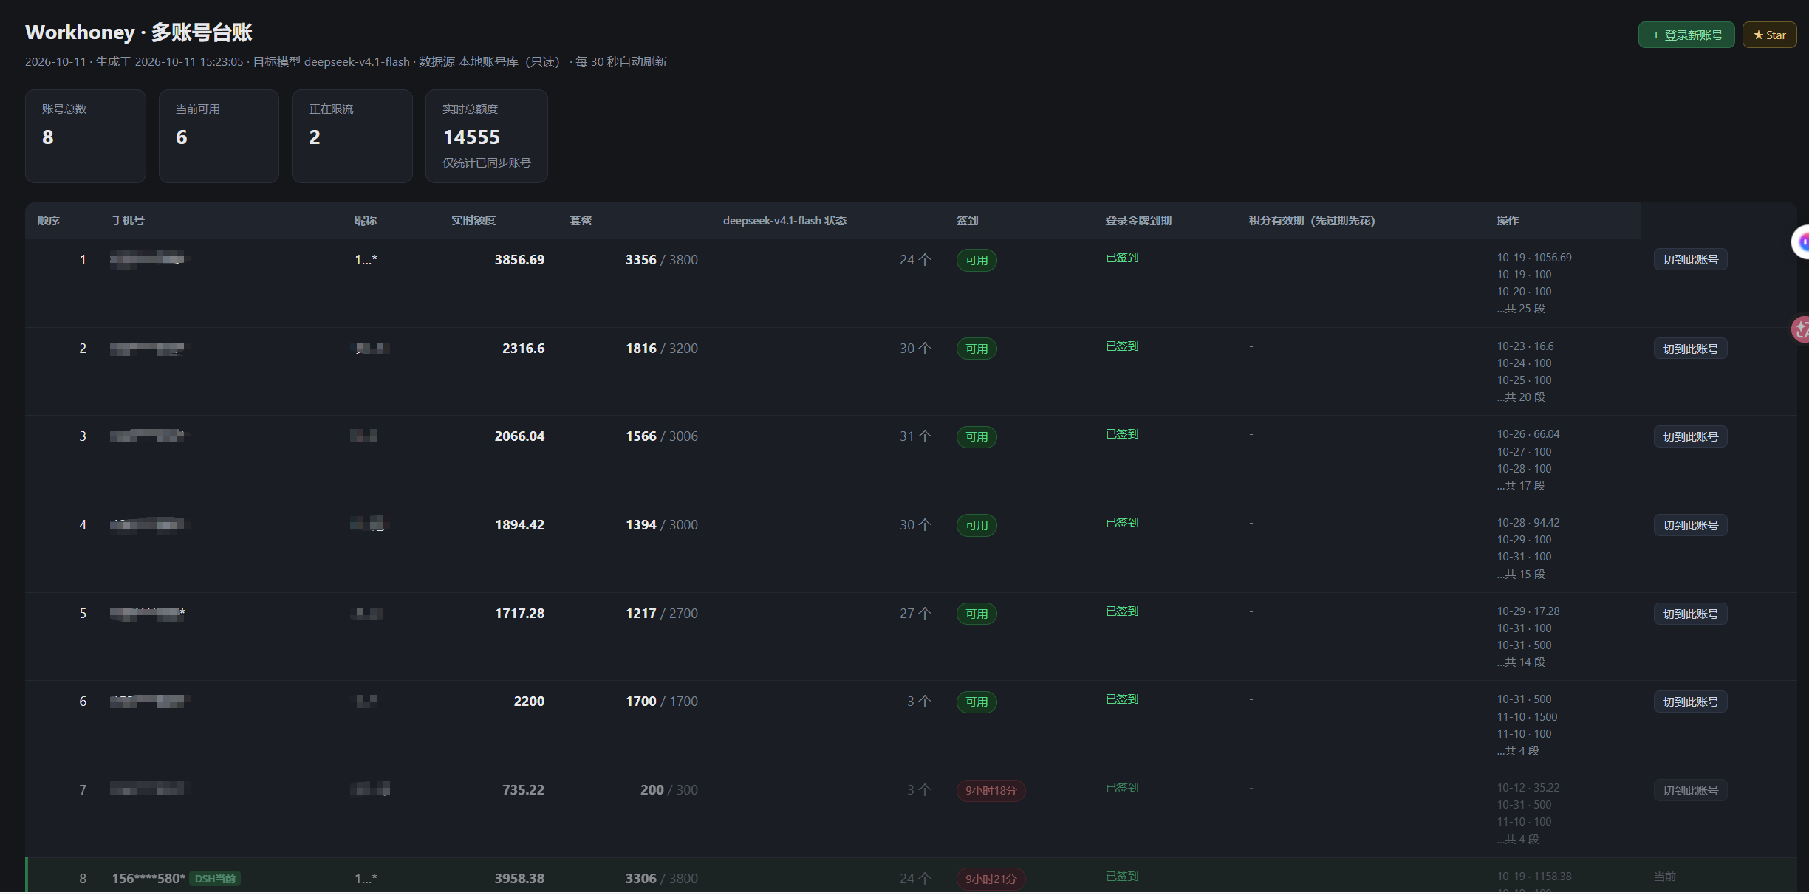Select the 账号总数 stat card showing 8

pyautogui.click(x=86, y=136)
